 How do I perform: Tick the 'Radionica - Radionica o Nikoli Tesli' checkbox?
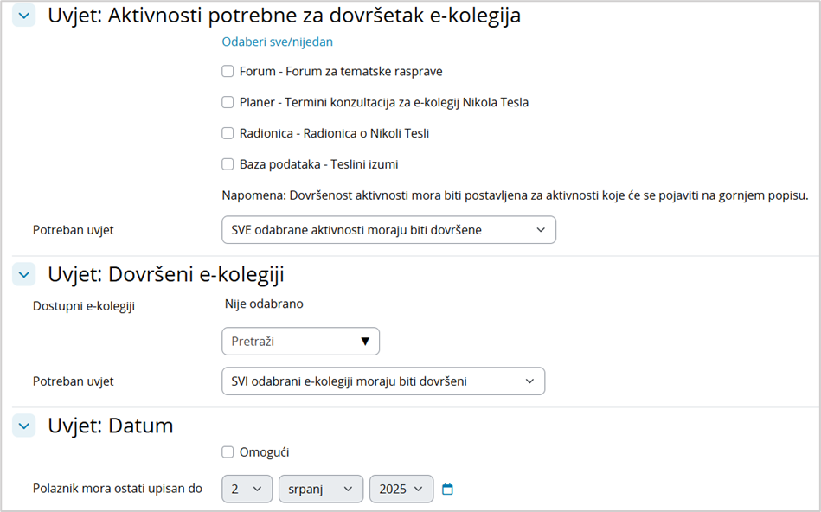[x=228, y=133]
